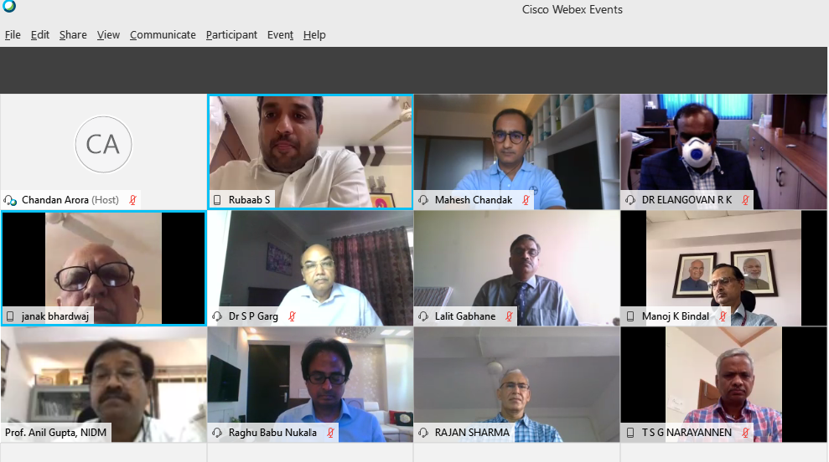
Task: Click T S G NARAYANNEN's muted mic icon
Action: (745, 433)
